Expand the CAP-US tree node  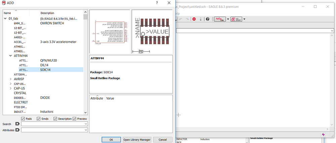click(10, 88)
